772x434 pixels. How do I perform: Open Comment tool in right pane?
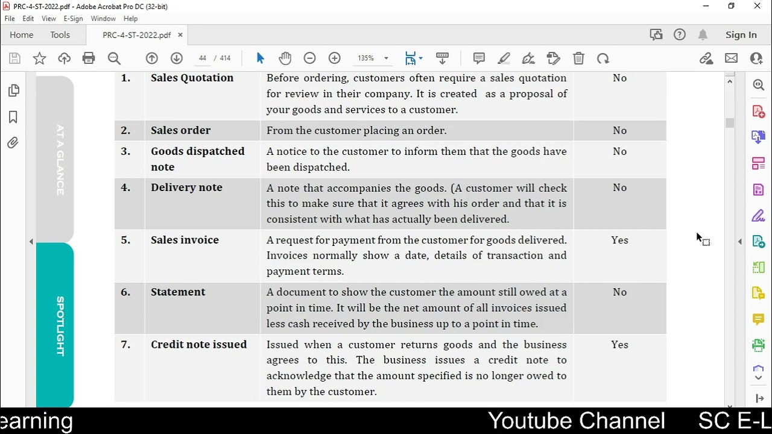(x=759, y=319)
